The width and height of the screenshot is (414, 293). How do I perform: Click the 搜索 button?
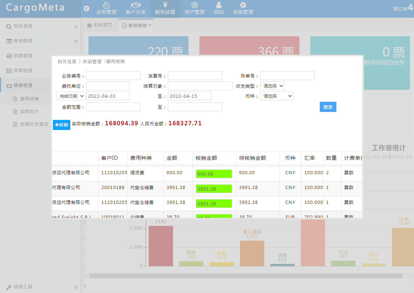coord(328,107)
